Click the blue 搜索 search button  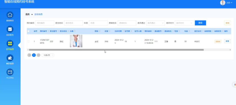pyautogui.click(x=200, y=23)
